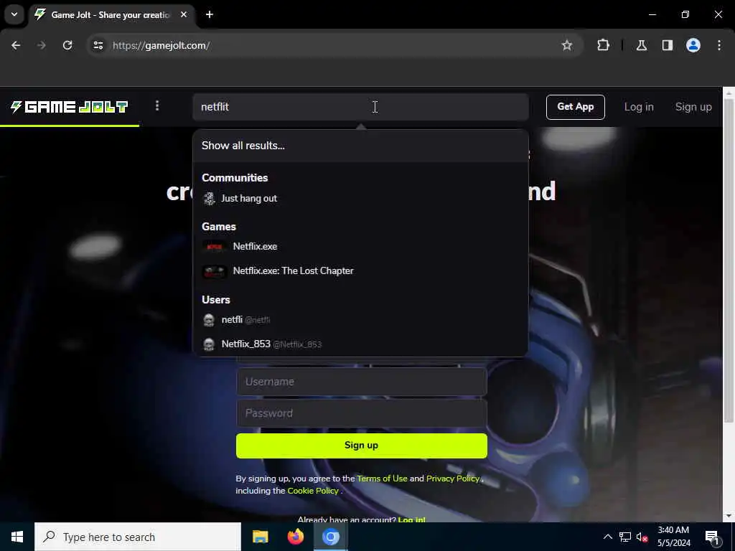
Task: Open a new browser tab
Action: click(210, 14)
